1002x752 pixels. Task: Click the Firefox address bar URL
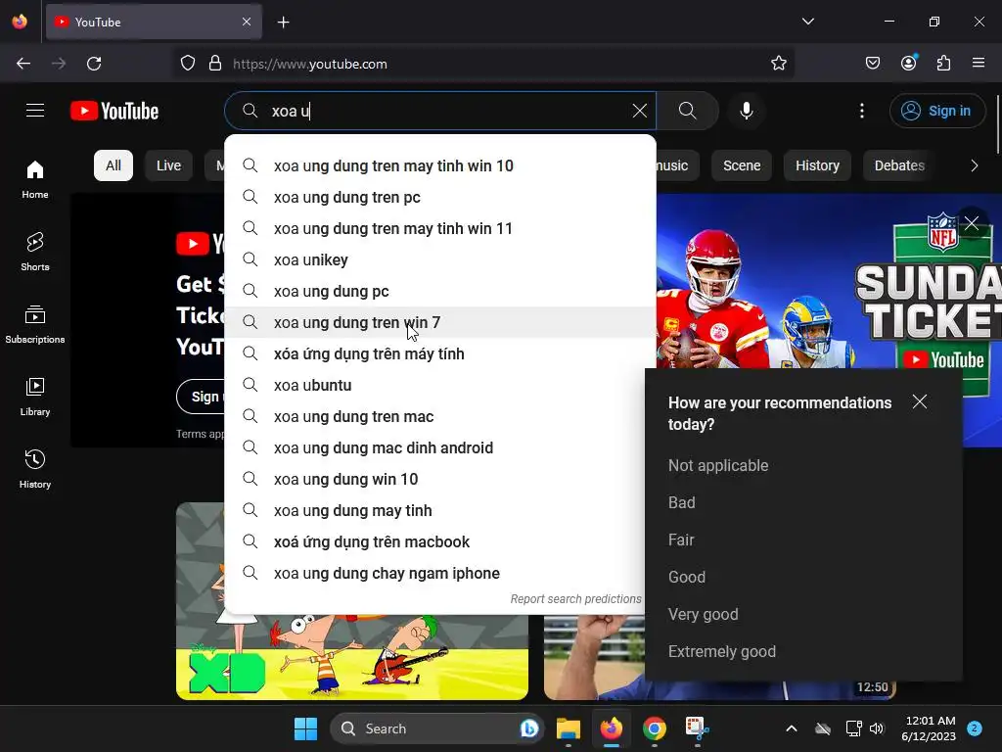point(310,64)
